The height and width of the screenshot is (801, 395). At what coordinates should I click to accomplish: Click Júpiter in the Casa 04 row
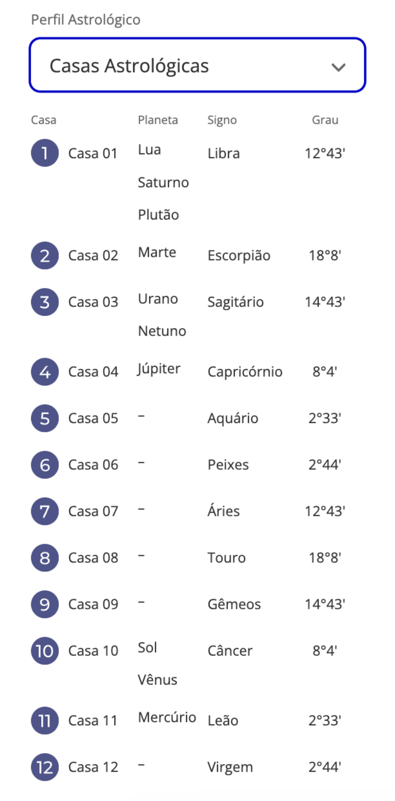(159, 369)
